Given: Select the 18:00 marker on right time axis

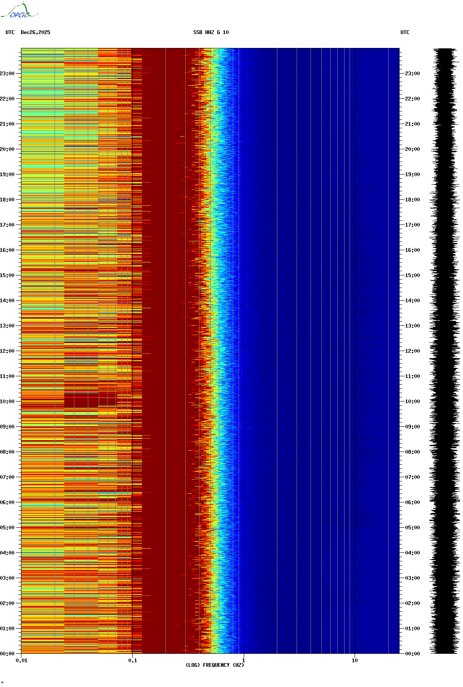Looking at the screenshot, I should click(412, 200).
